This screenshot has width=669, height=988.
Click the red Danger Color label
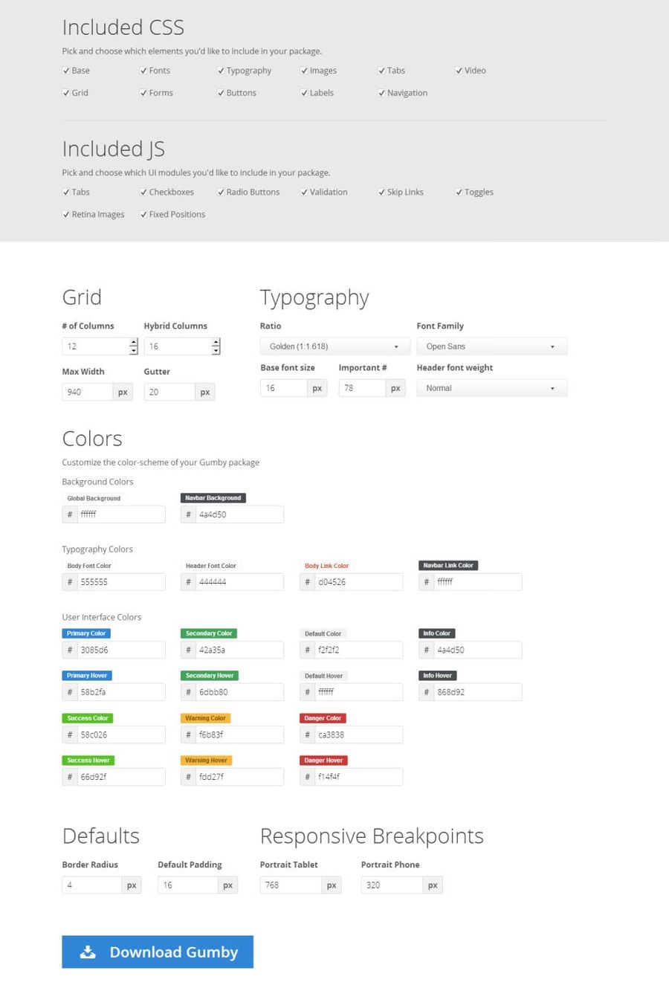coord(323,718)
